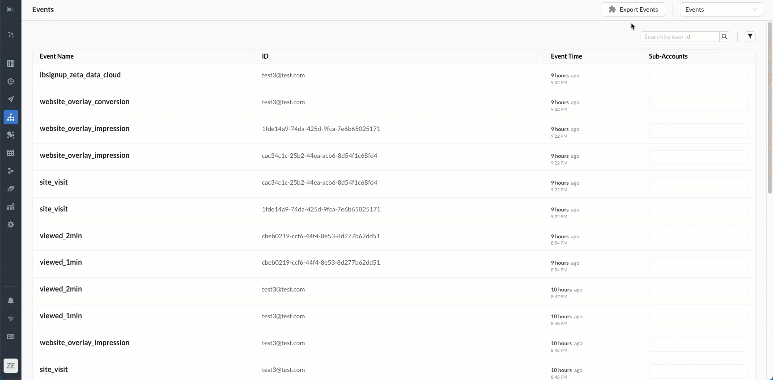The width and height of the screenshot is (773, 380).
Task: Open the ZE account avatar
Action: (x=11, y=366)
